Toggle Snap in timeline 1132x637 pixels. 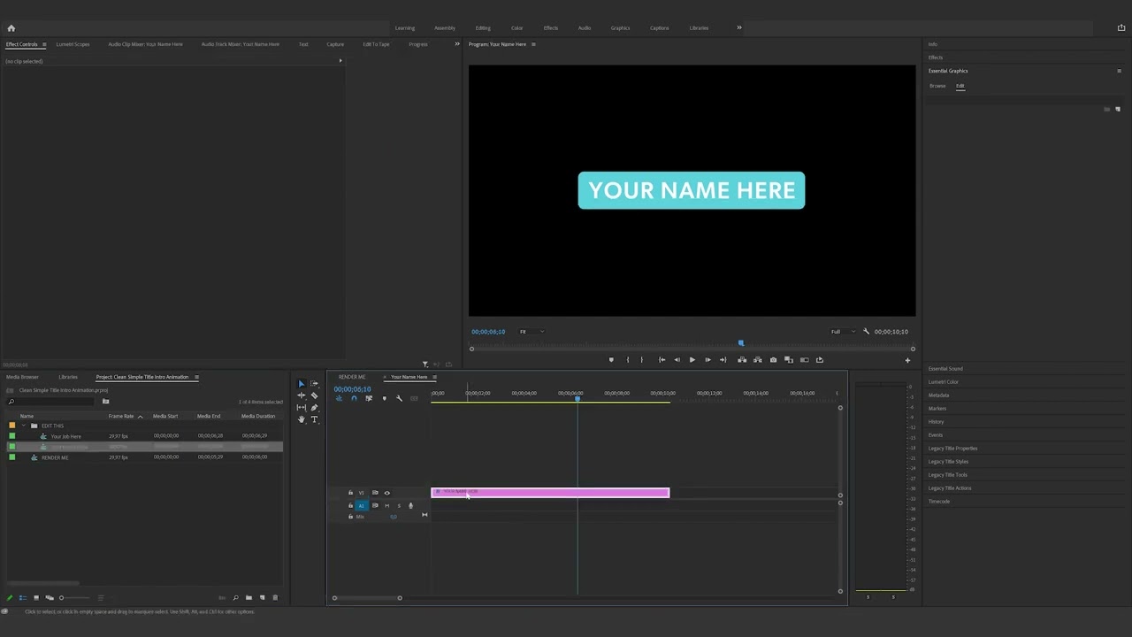pos(354,399)
